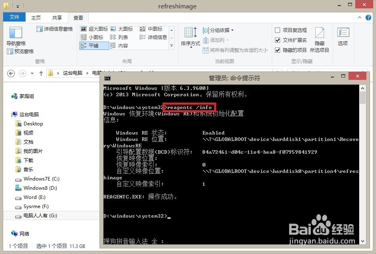
Task: Open My Pictures (我的图片) folder
Action: (x=29, y=151)
